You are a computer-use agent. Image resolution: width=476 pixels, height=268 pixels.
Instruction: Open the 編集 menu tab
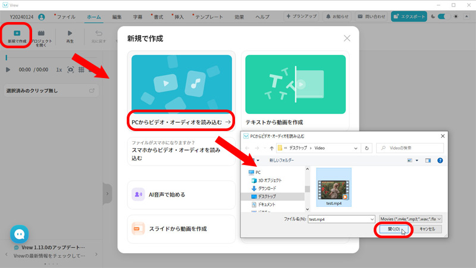(x=117, y=17)
